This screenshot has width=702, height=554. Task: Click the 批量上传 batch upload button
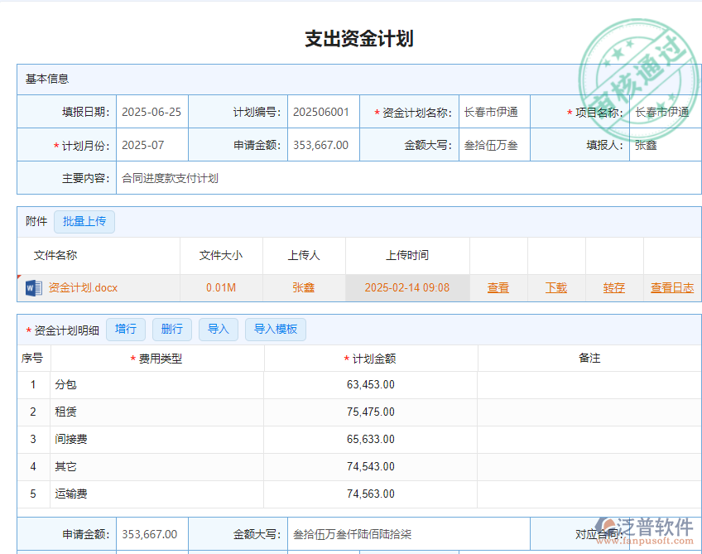tap(84, 221)
